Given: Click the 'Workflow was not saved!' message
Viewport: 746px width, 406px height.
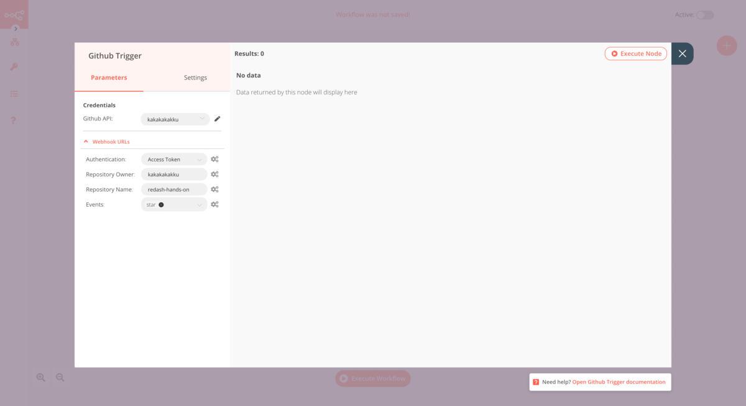Looking at the screenshot, I should pos(373,14).
